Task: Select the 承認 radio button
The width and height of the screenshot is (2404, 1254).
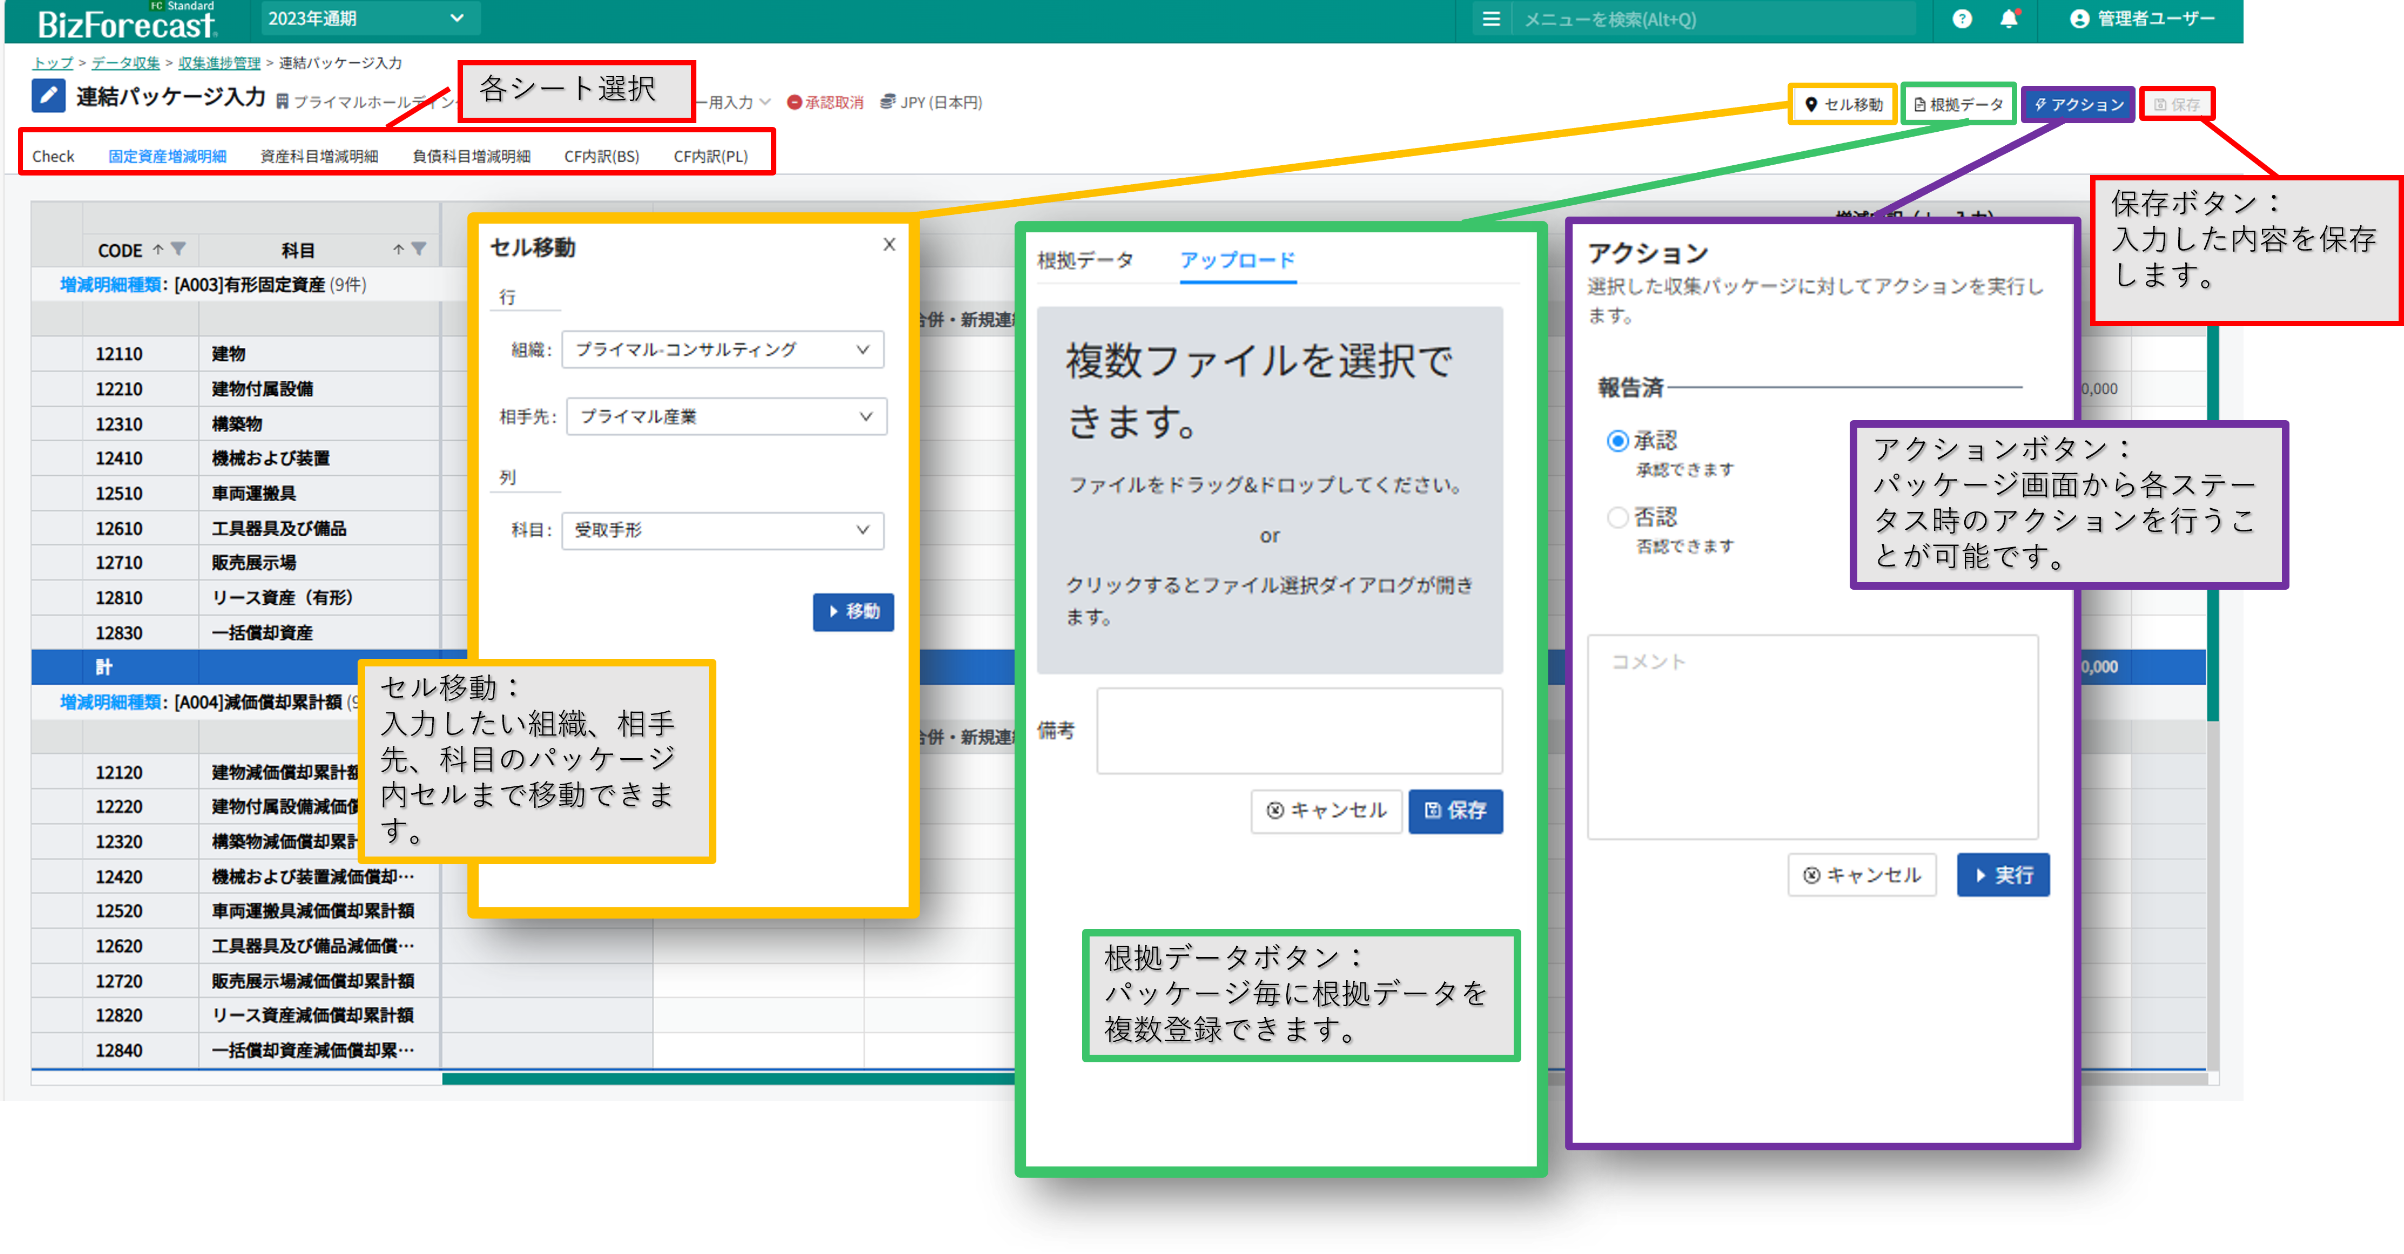Action: (1617, 441)
